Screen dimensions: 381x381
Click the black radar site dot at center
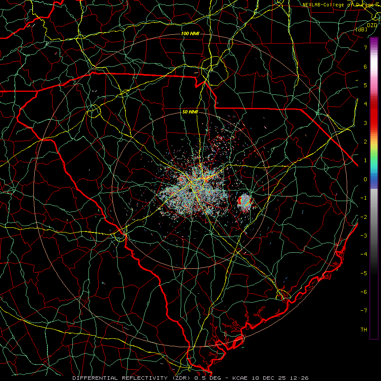190,191
